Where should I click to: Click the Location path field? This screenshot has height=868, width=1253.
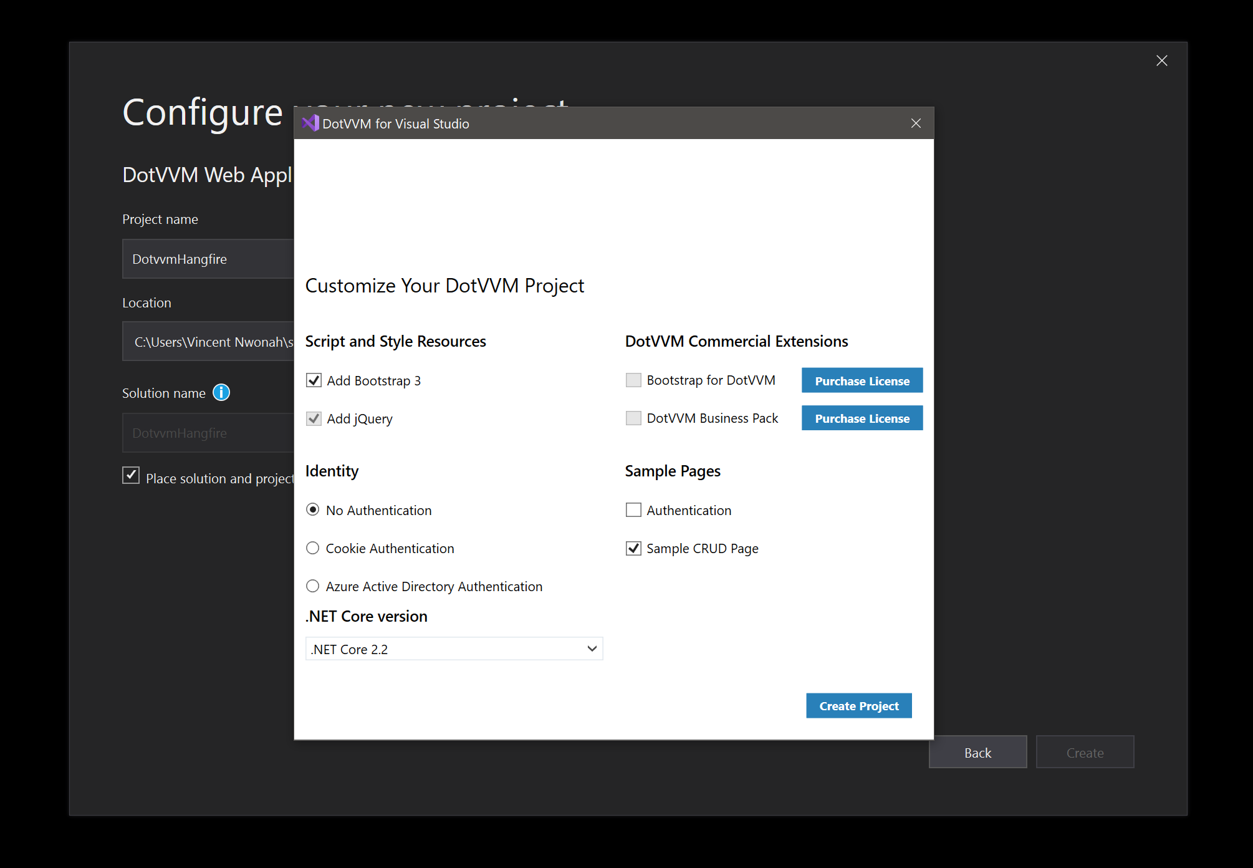[x=206, y=341]
